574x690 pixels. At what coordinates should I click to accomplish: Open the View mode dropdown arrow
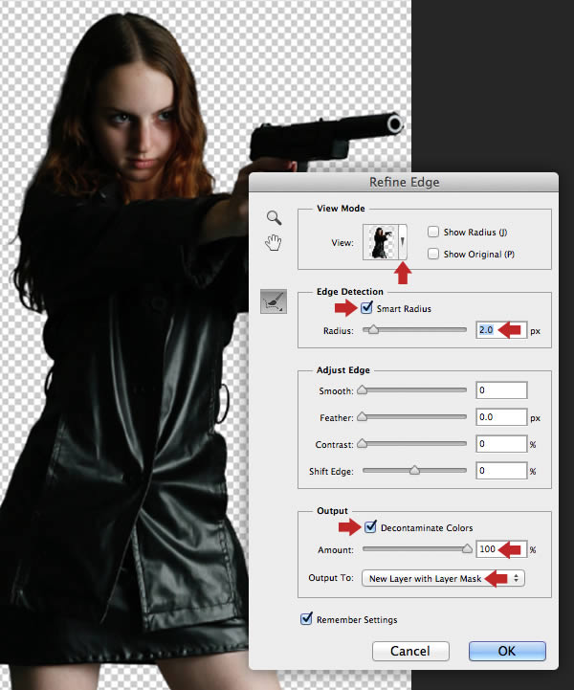402,242
